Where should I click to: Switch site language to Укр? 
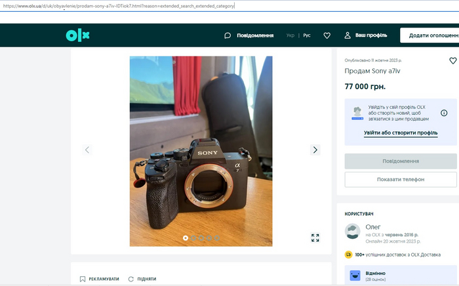(290, 35)
